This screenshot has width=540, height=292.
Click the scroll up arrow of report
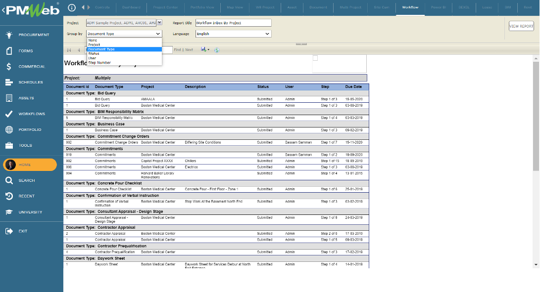[536, 59]
